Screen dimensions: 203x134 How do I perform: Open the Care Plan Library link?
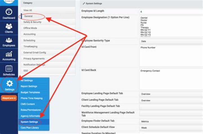[x=30, y=128]
